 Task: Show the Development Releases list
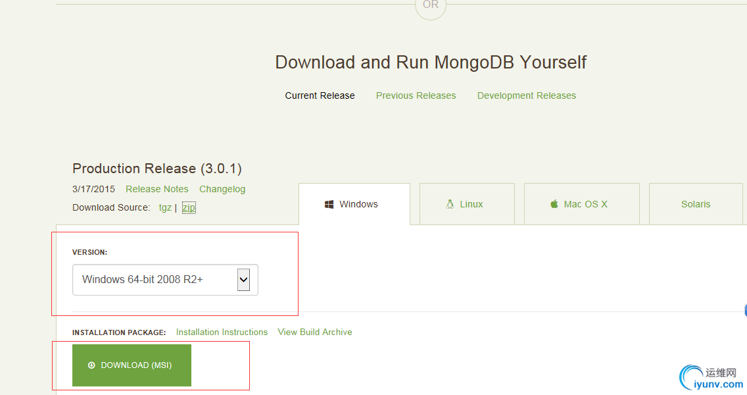[x=527, y=95]
